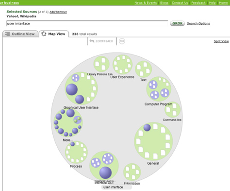Viewport: 230px width, 191px height.
Task: Toggle Split View
Action: [221, 41]
